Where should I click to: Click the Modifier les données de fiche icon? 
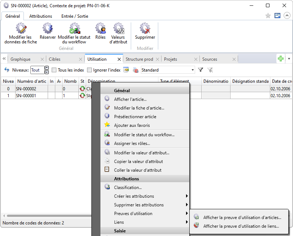(x=21, y=29)
